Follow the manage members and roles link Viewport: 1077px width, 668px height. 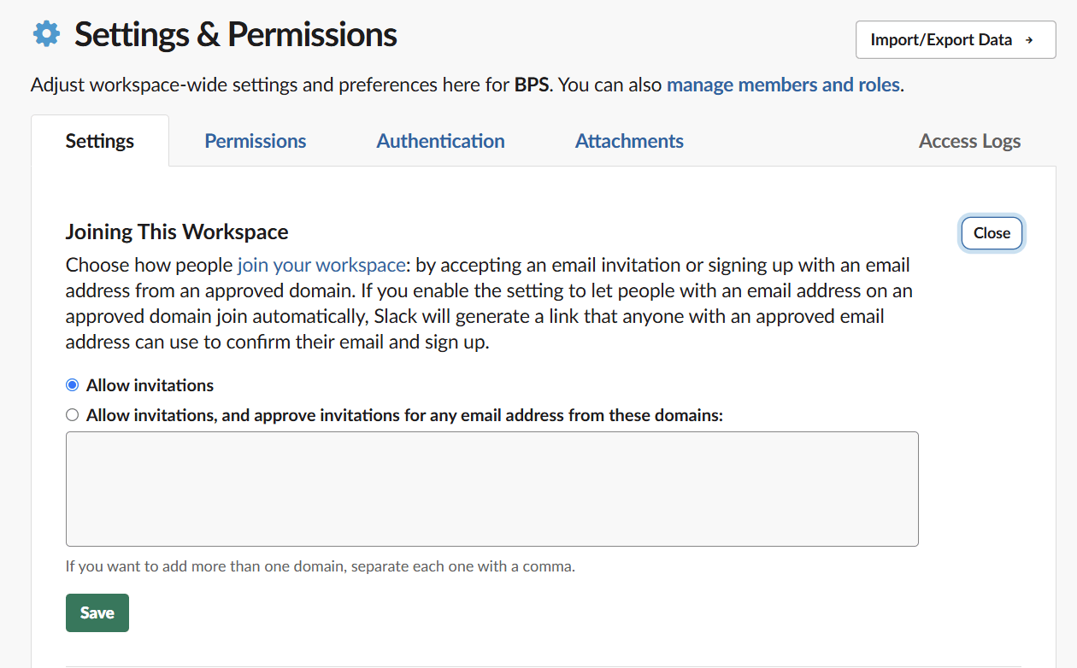[783, 85]
